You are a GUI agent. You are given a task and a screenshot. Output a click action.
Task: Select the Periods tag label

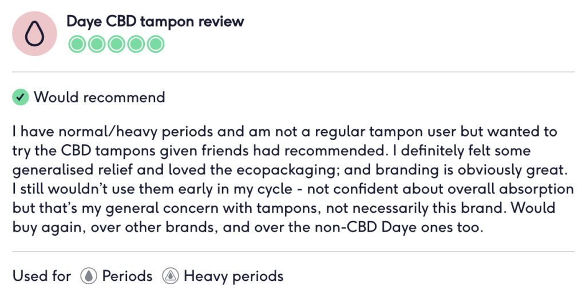(x=128, y=276)
